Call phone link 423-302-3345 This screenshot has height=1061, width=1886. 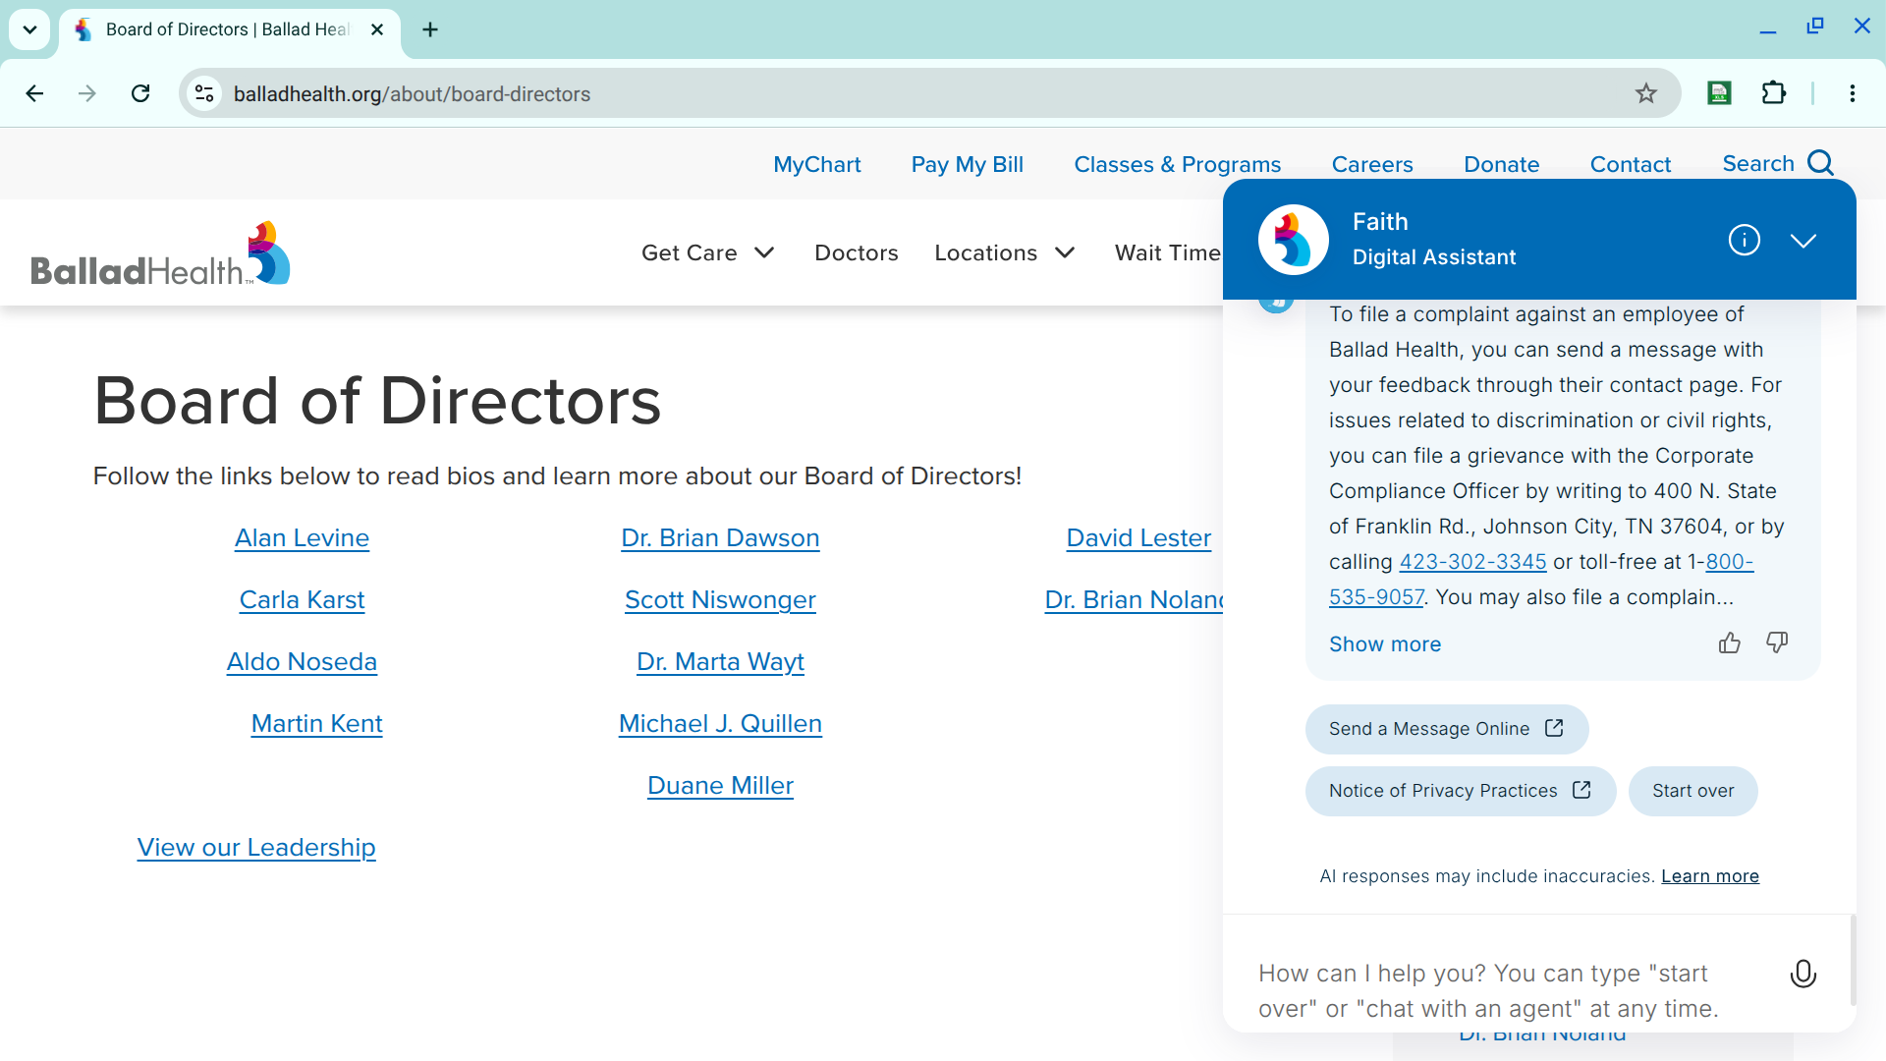click(x=1472, y=562)
